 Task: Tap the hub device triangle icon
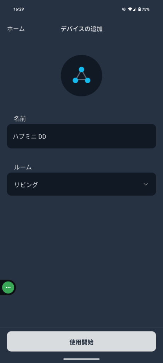pyautogui.click(x=81, y=75)
